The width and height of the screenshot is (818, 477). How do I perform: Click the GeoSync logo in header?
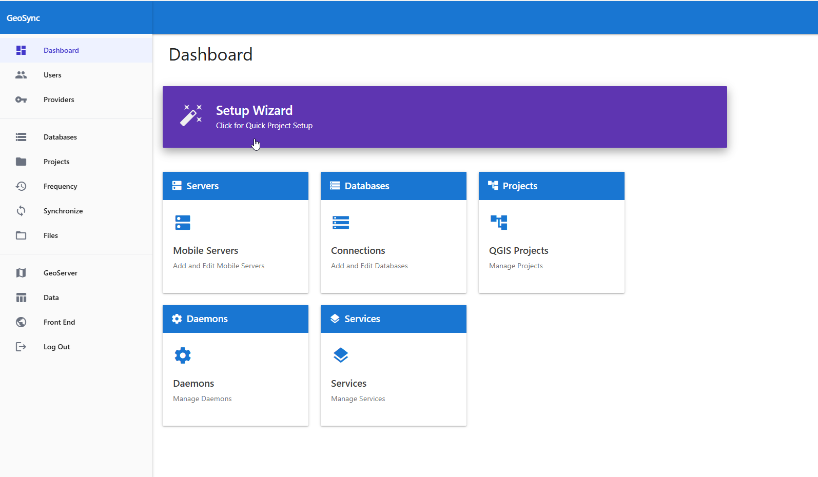click(x=23, y=18)
